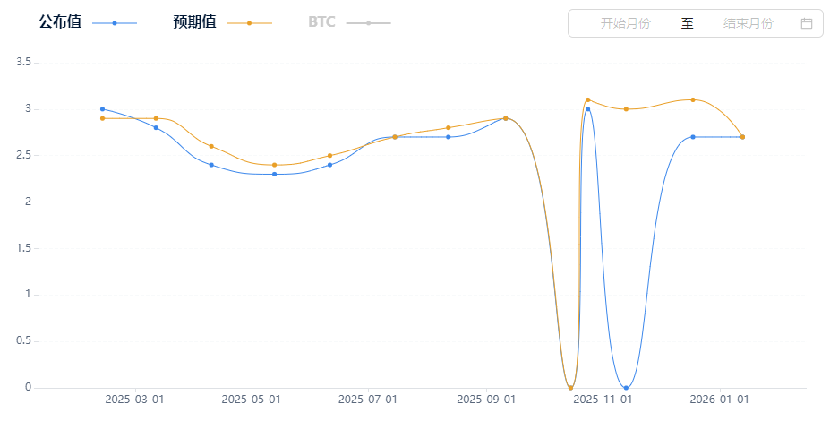This screenshot has width=830, height=421.
Task: Click orange point at 2.6 in April 2025
Action: [211, 146]
